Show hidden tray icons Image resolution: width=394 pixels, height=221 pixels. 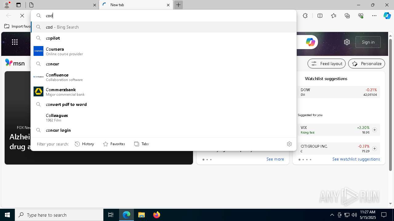click(332, 215)
